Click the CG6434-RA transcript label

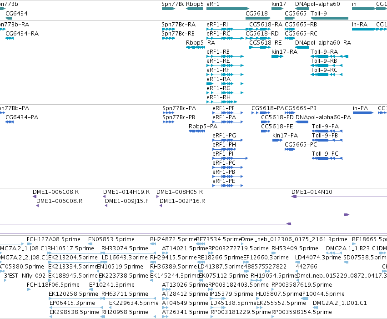(22, 33)
